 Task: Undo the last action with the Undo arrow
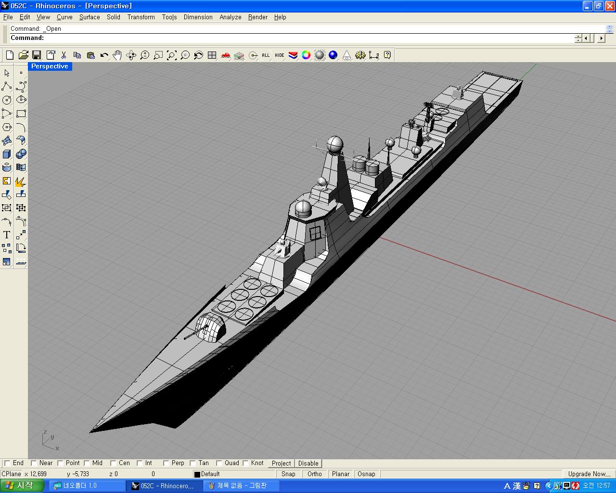[104, 55]
